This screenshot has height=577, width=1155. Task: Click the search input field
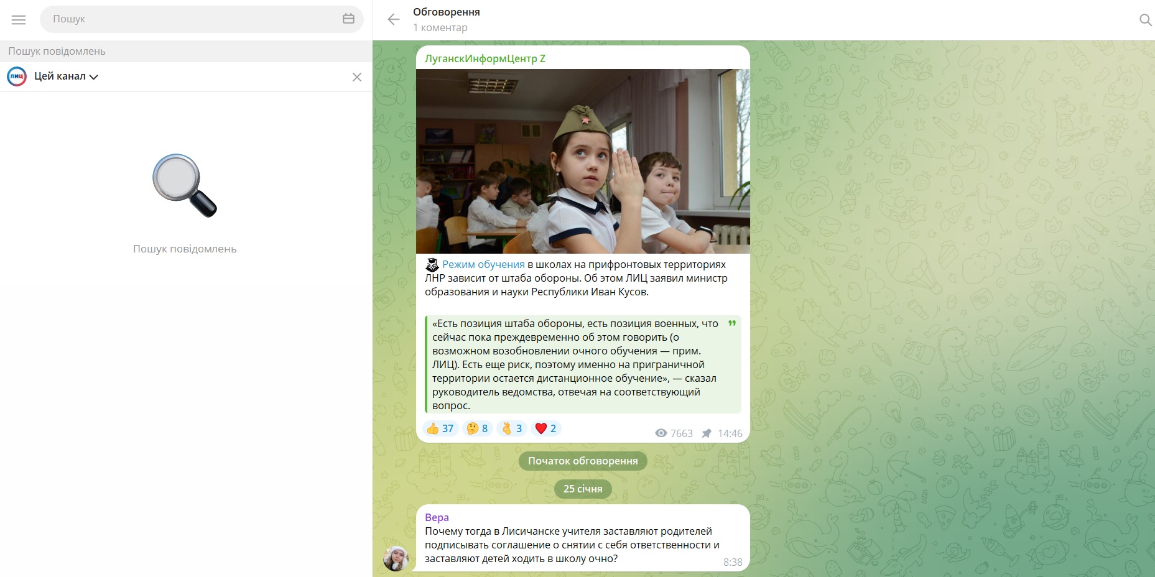click(x=202, y=19)
